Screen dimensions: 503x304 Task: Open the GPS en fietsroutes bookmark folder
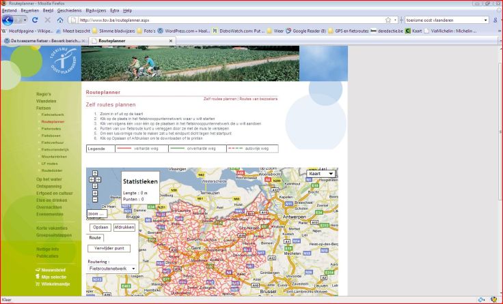pos(349,31)
